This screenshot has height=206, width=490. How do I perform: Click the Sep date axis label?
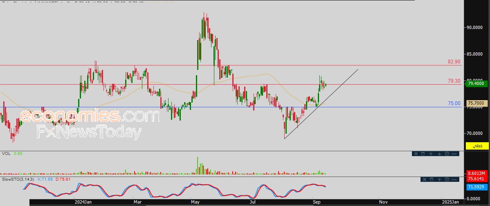[x=316, y=202]
